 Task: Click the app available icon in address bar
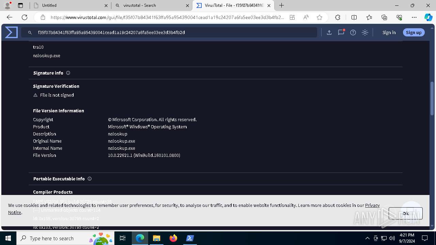coord(292,17)
